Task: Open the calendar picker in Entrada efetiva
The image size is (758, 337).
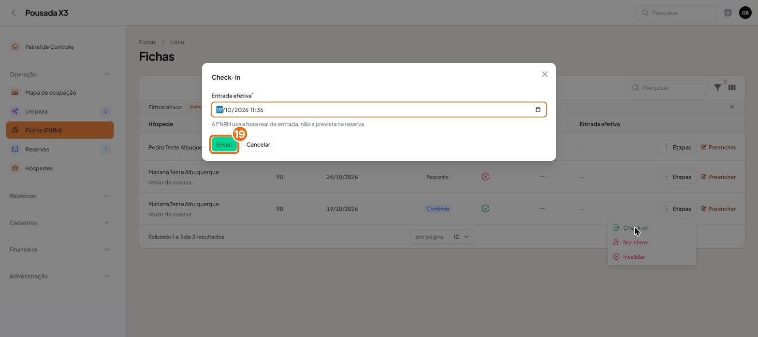Action: (x=538, y=110)
